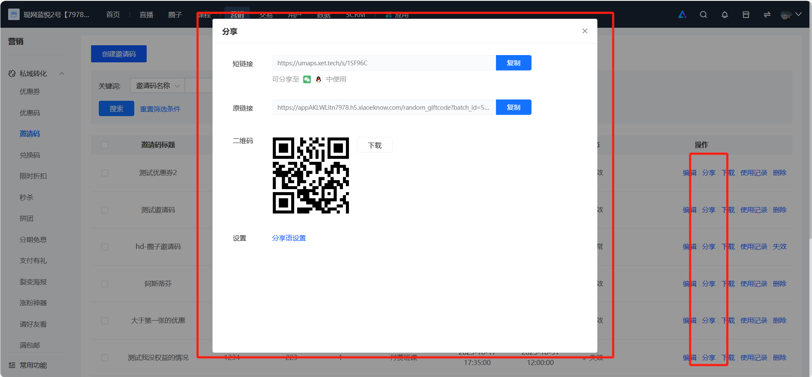Open 常用功能 at the sidebar bottom
This screenshot has height=377, width=812.
coord(33,365)
